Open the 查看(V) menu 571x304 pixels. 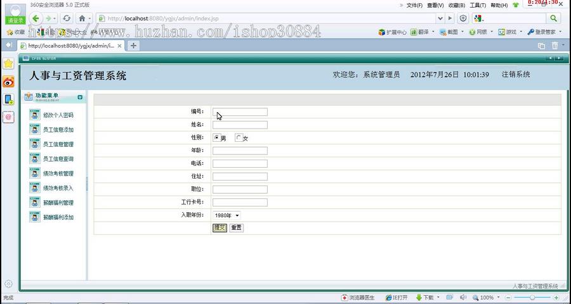[435, 6]
